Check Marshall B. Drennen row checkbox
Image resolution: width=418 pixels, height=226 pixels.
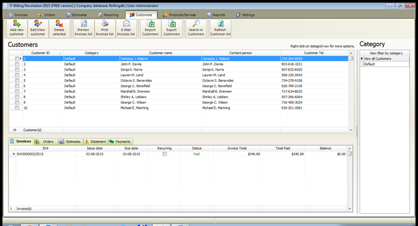tap(17, 92)
